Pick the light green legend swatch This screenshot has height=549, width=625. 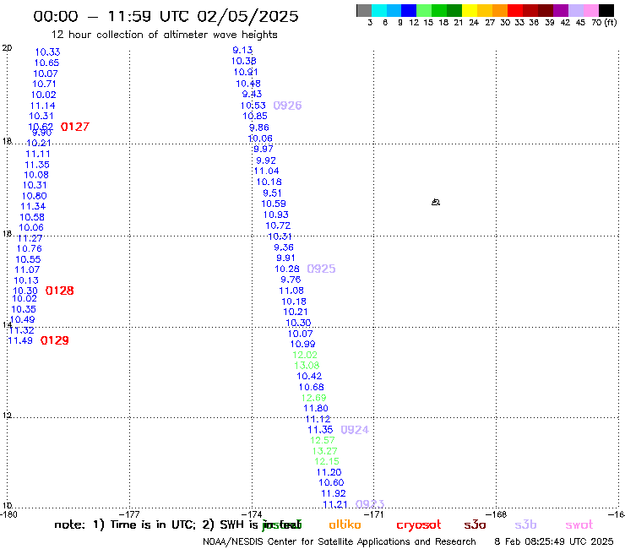click(424, 10)
